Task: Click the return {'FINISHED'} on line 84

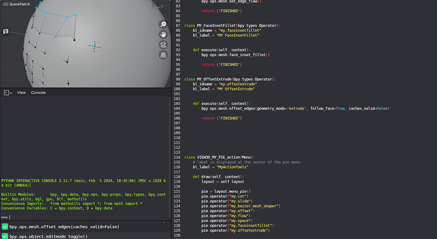Action: tap(222, 11)
